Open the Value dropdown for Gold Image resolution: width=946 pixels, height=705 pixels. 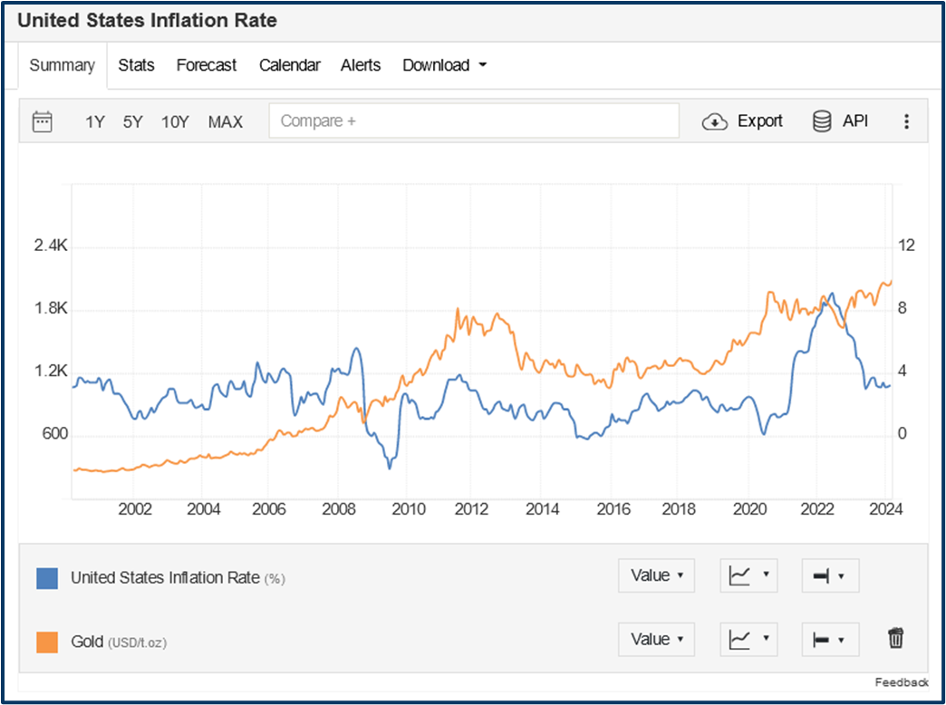(656, 639)
